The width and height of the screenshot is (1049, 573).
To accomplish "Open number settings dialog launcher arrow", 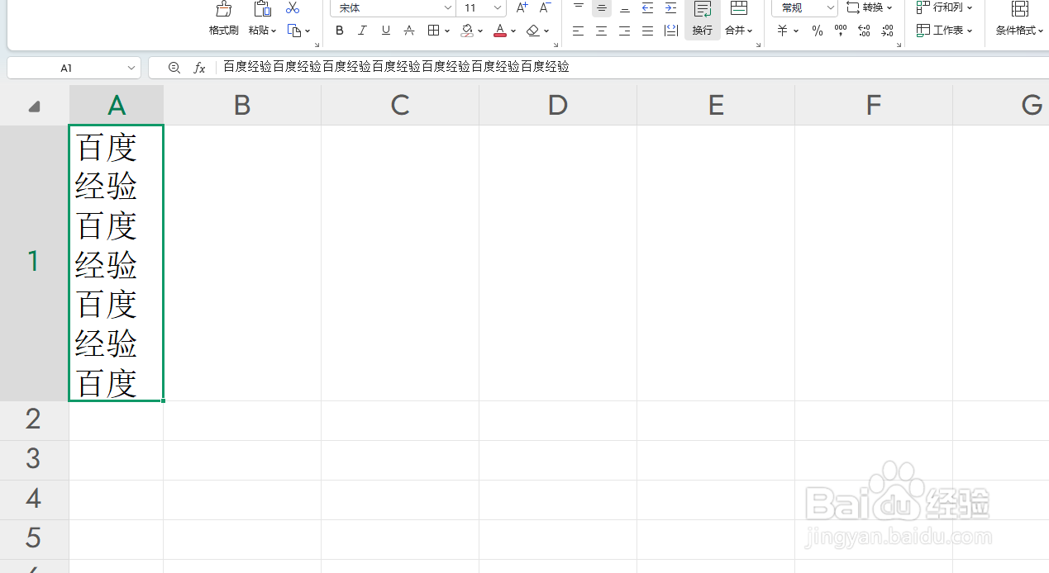I will pyautogui.click(x=899, y=45).
